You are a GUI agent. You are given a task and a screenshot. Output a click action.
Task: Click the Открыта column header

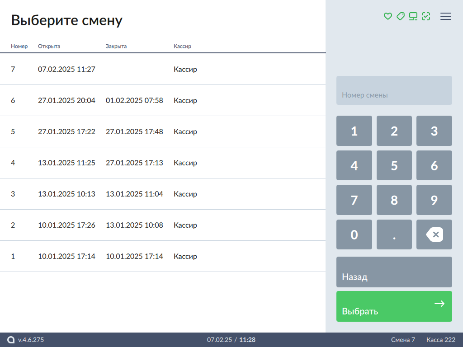pyautogui.click(x=49, y=46)
